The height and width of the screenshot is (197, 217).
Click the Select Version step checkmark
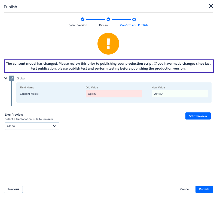pos(82,19)
